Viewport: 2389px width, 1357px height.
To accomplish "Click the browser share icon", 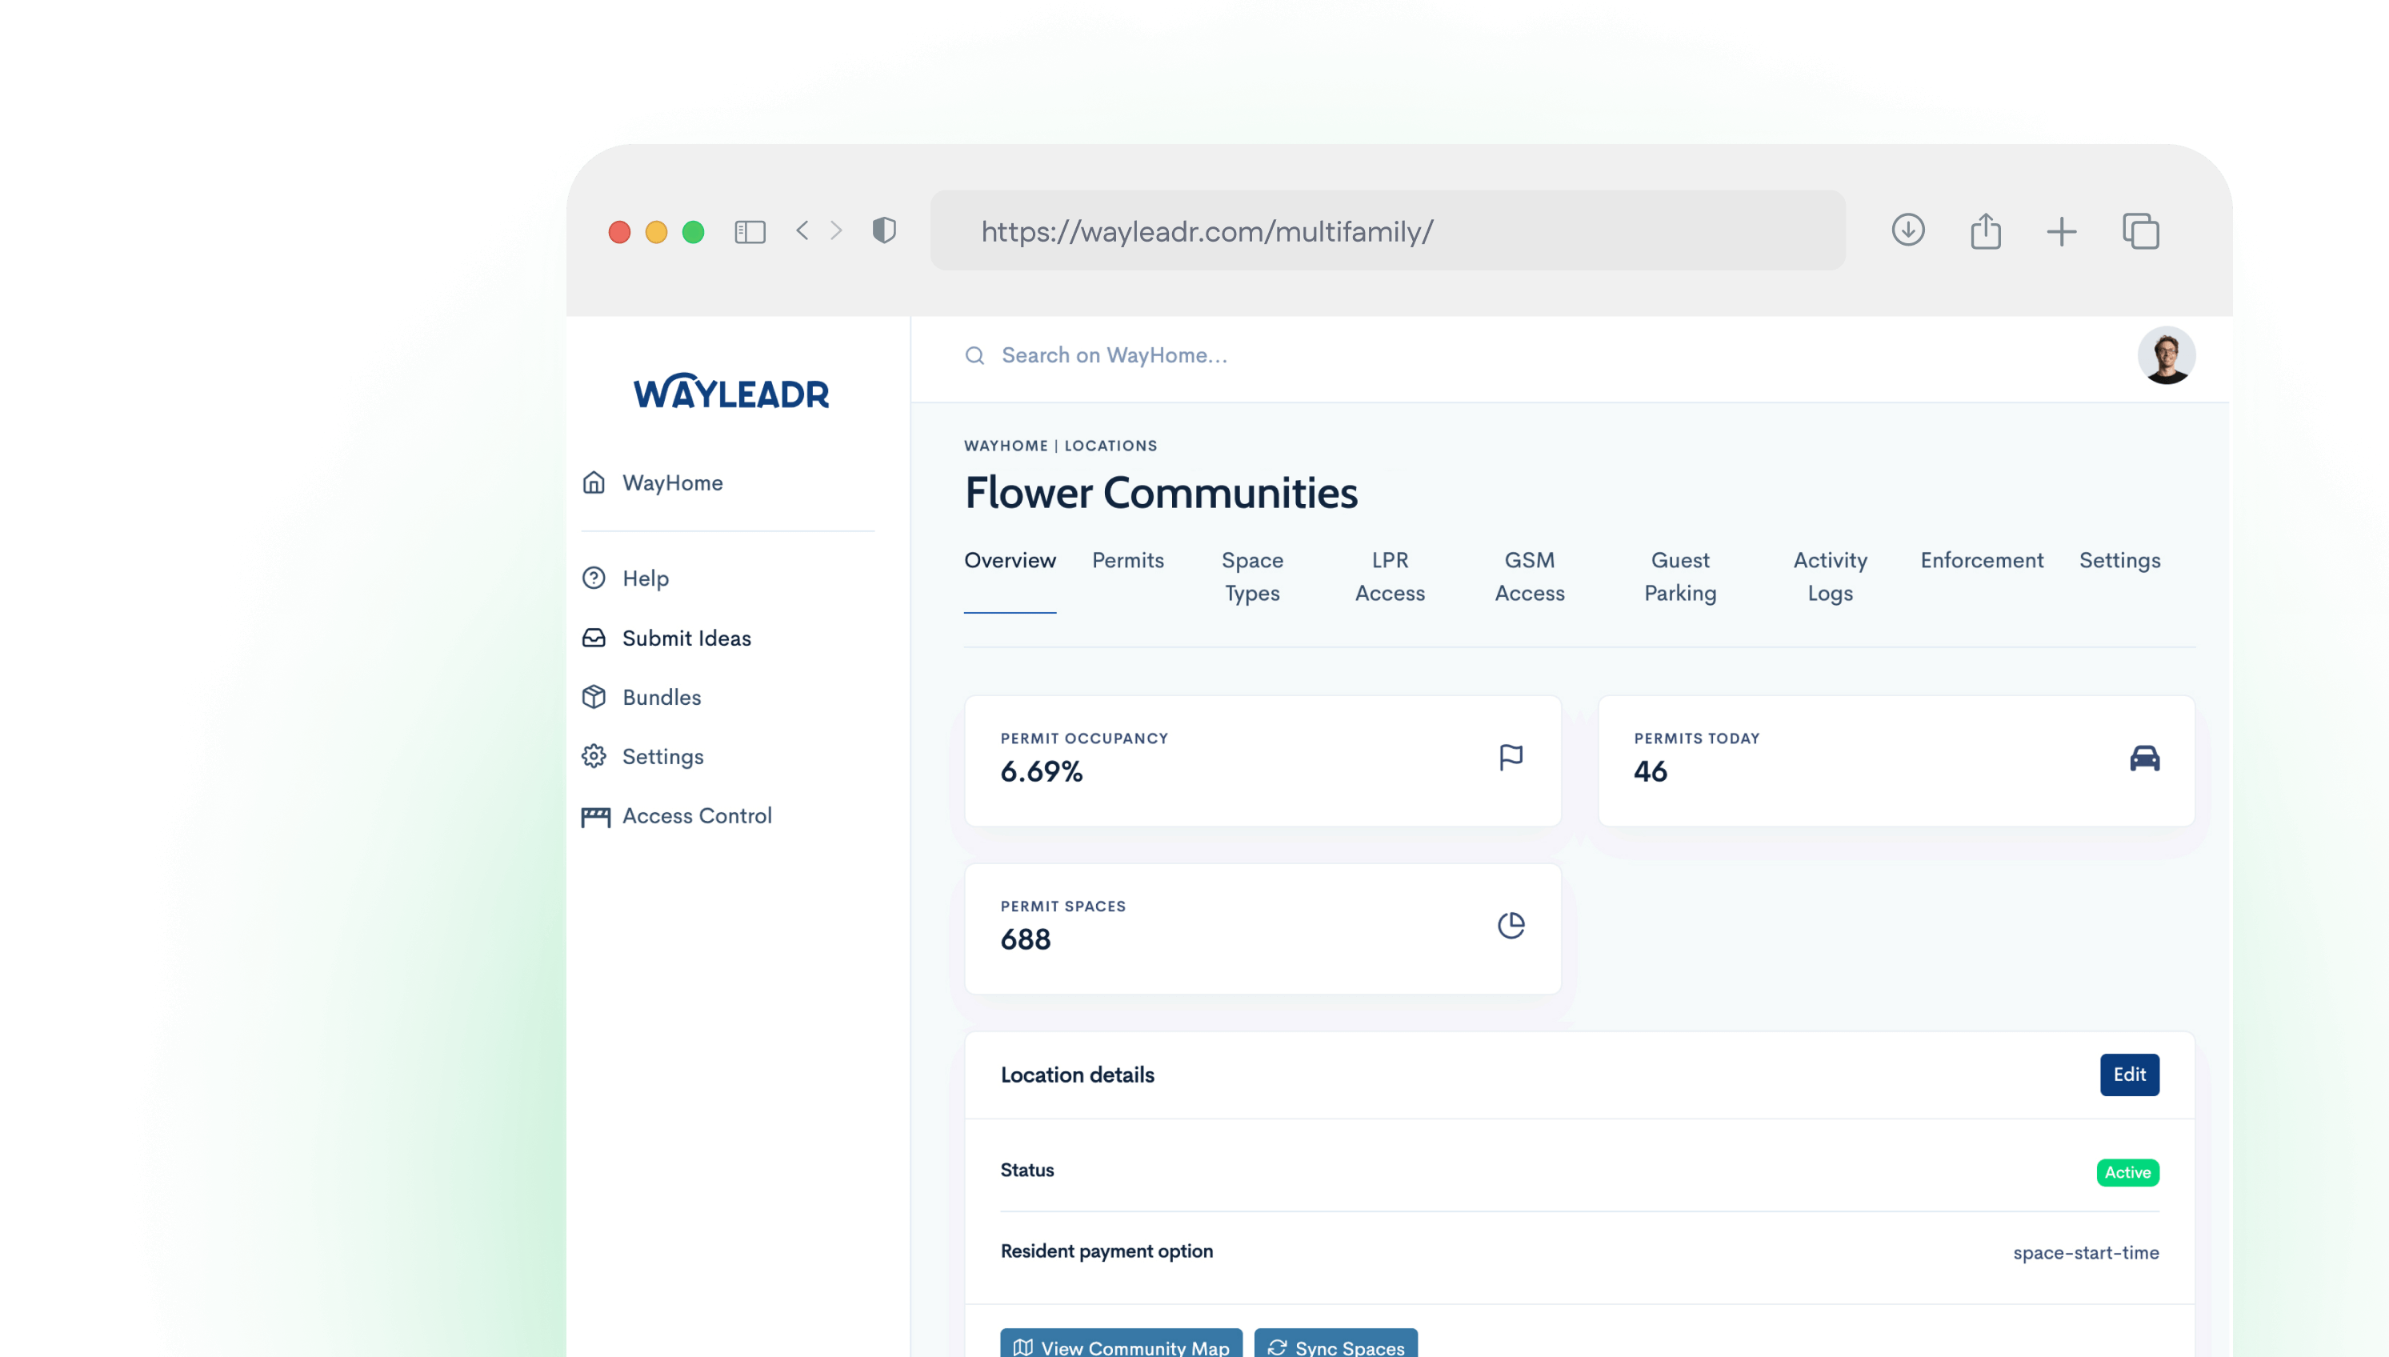I will (x=1986, y=230).
